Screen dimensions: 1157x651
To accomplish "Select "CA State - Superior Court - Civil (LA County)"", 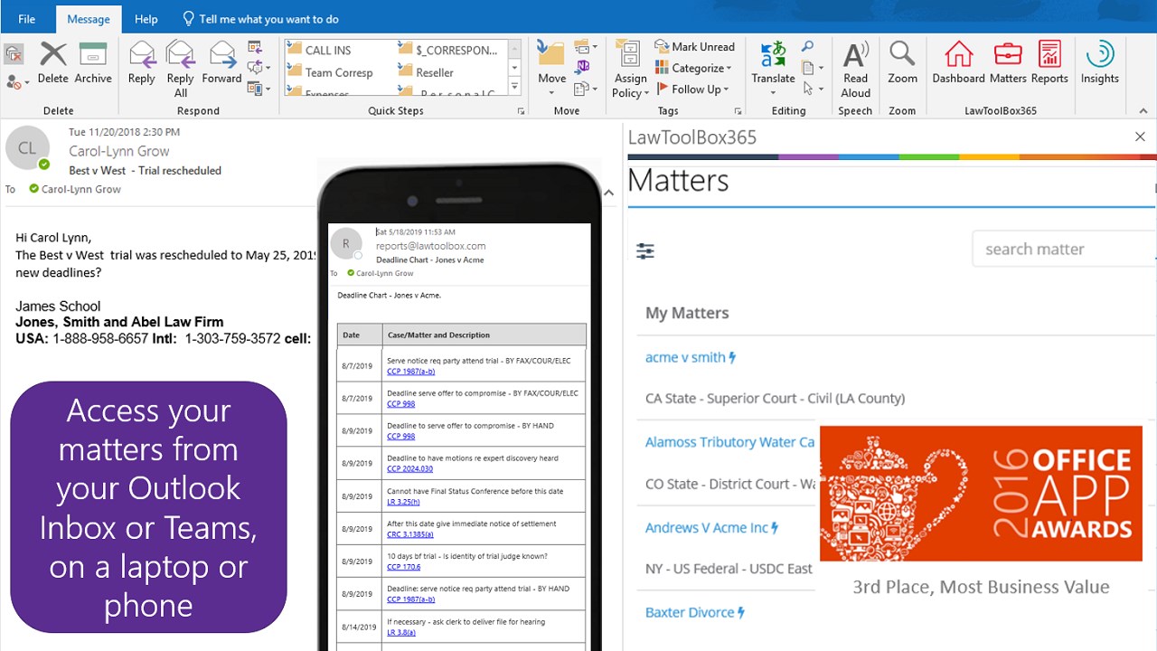I will point(775,398).
